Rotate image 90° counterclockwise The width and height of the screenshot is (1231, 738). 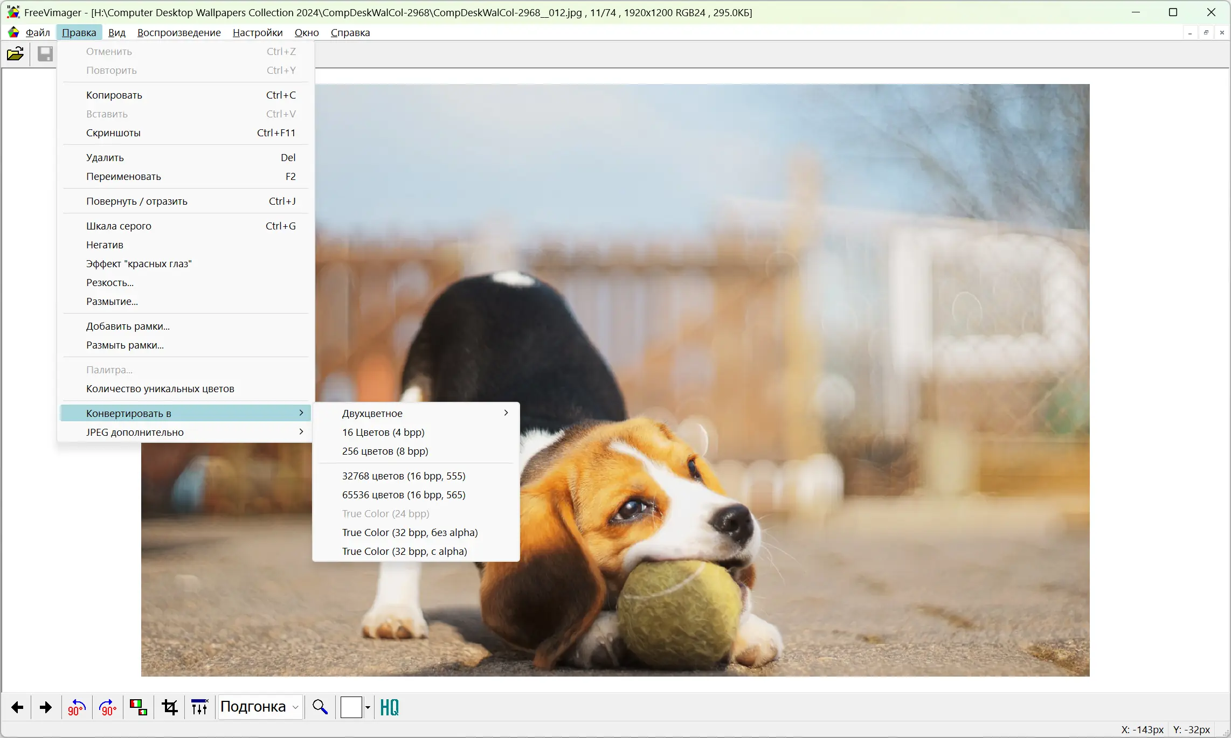point(77,707)
